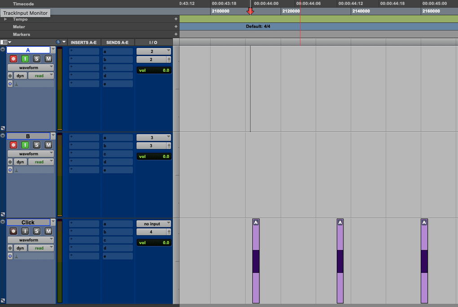This screenshot has height=307, width=458.
Task: Toggle TrackInput monitoring on track A
Action: 25,59
